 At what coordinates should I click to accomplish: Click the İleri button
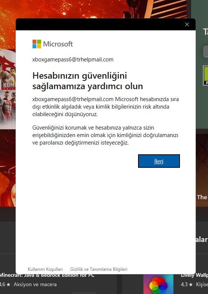click(x=159, y=161)
